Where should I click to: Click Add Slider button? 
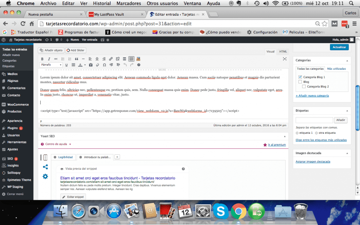point(76,50)
